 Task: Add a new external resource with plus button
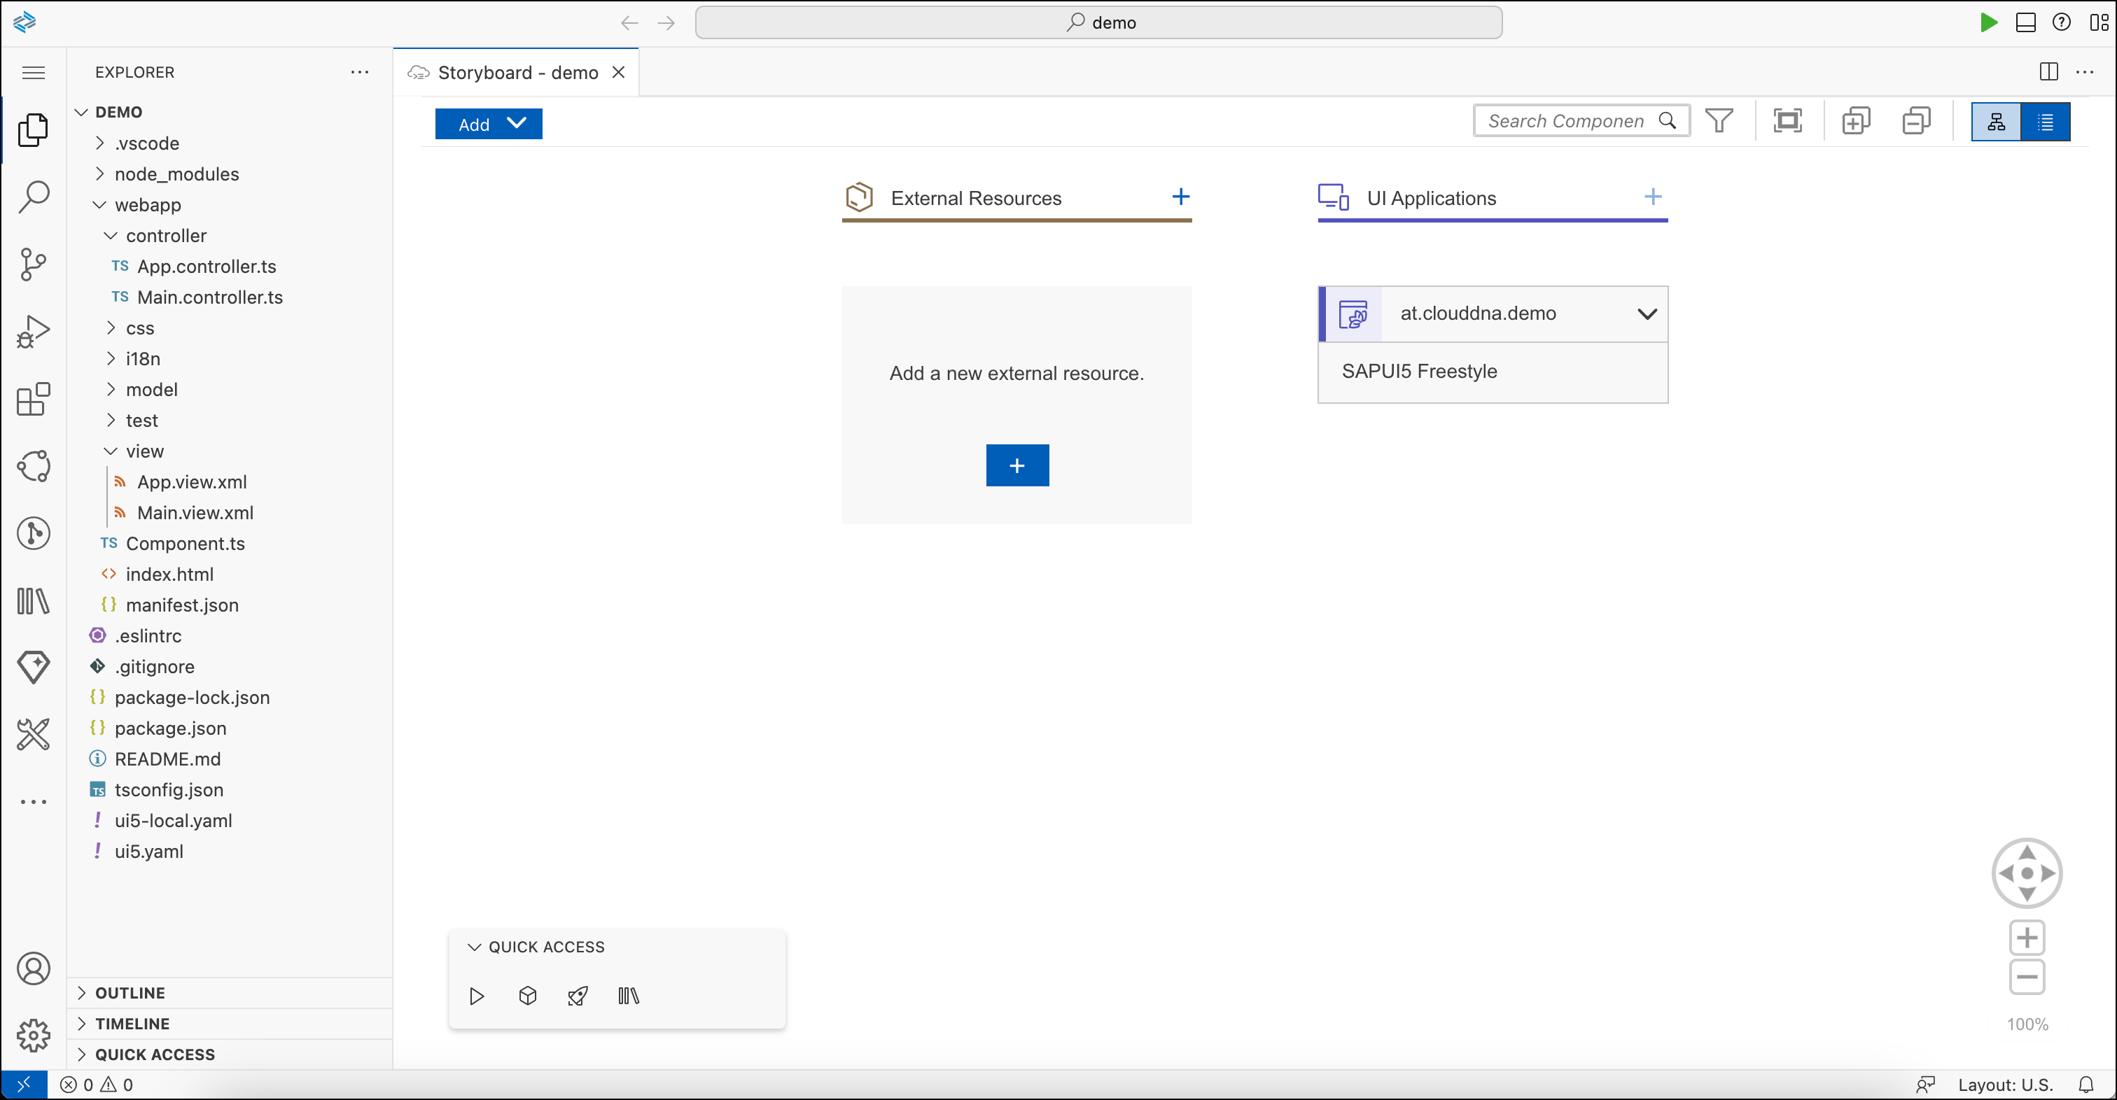1016,465
